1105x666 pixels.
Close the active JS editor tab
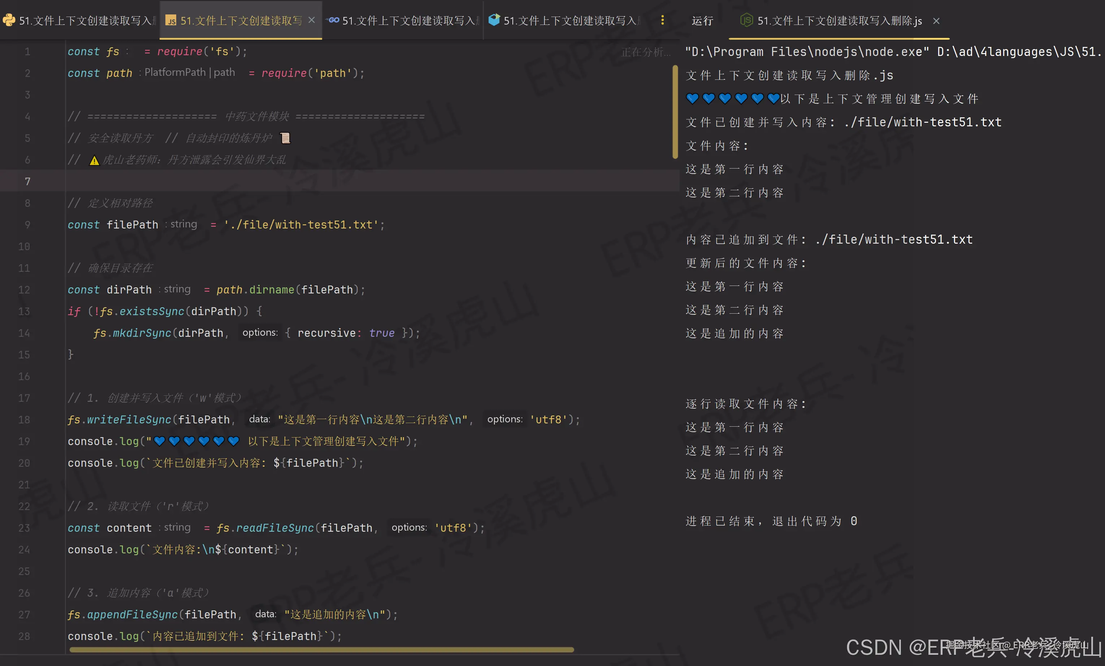pyautogui.click(x=312, y=20)
